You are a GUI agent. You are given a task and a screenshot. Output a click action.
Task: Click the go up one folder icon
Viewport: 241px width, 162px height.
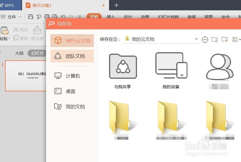[x=215, y=40]
